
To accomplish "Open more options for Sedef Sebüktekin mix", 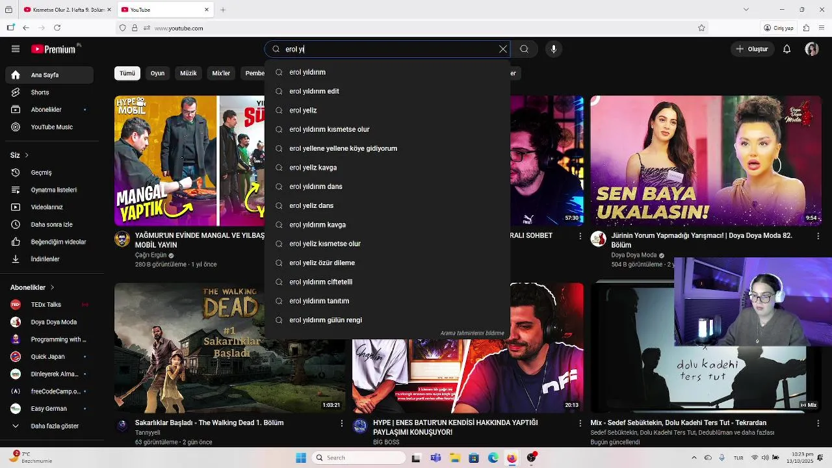I will coord(818,423).
